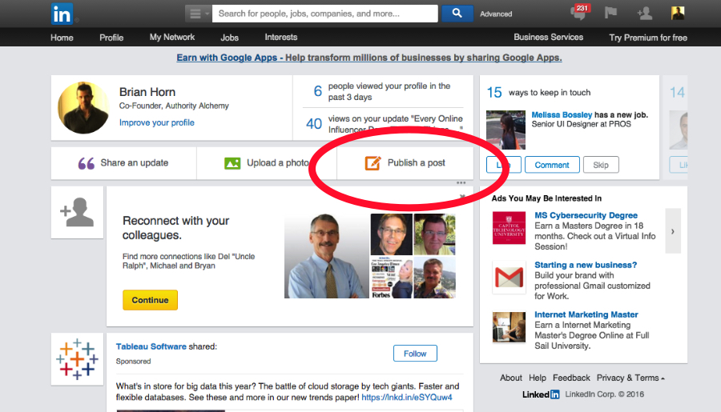721x412 pixels.
Task: Click the Gmail logo ad icon
Action: [x=509, y=278]
